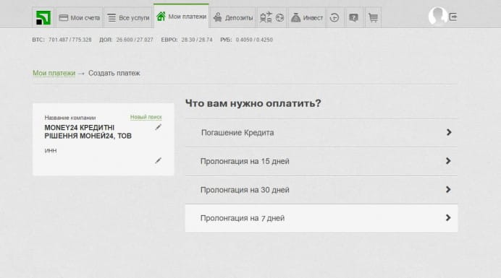Click the circular arrow history icon
This screenshot has width=501, height=278.
tap(334, 17)
